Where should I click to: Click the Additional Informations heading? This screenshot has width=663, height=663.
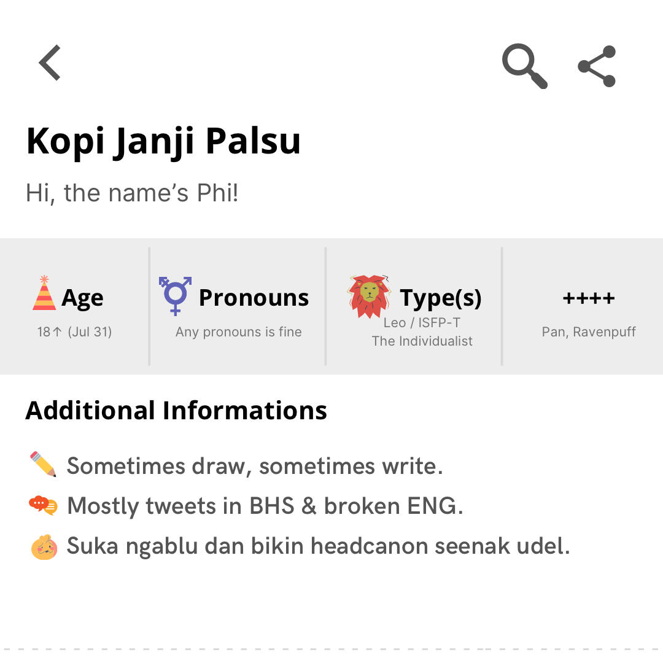click(176, 410)
